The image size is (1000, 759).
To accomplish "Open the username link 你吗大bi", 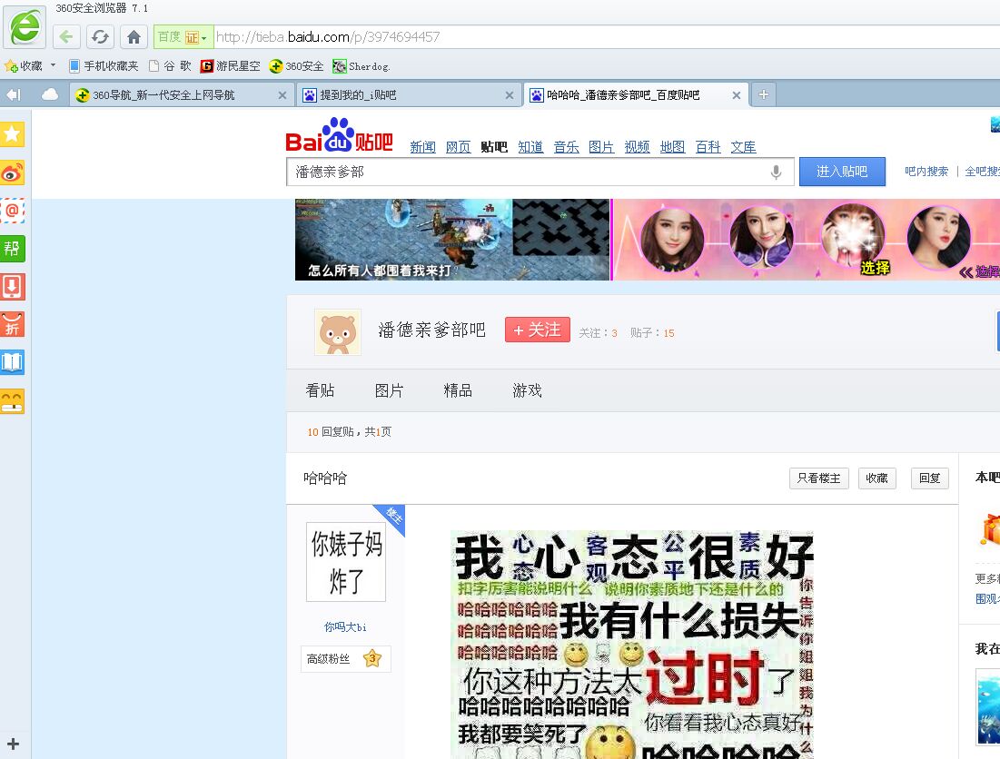I will click(345, 627).
